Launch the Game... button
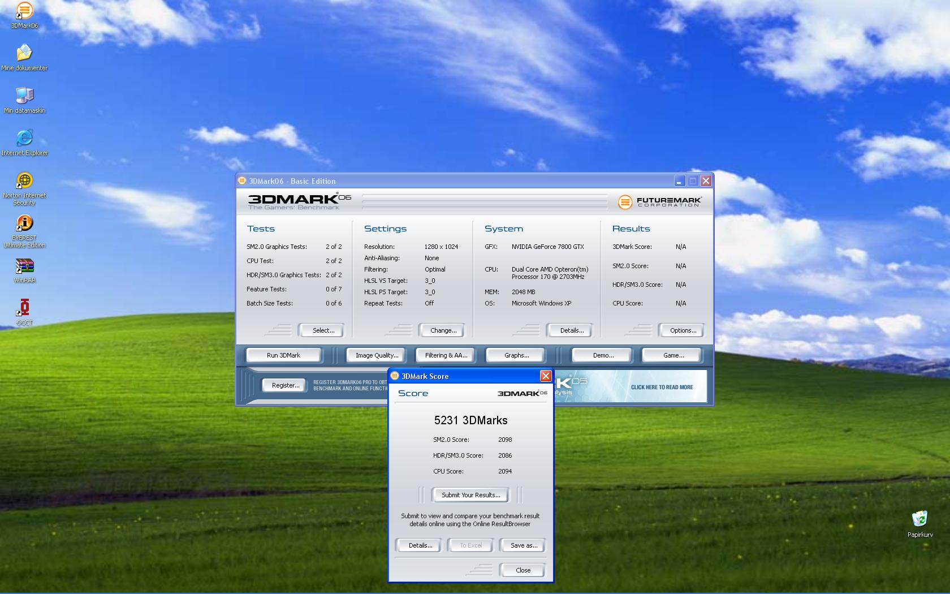The image size is (950, 594). point(673,355)
